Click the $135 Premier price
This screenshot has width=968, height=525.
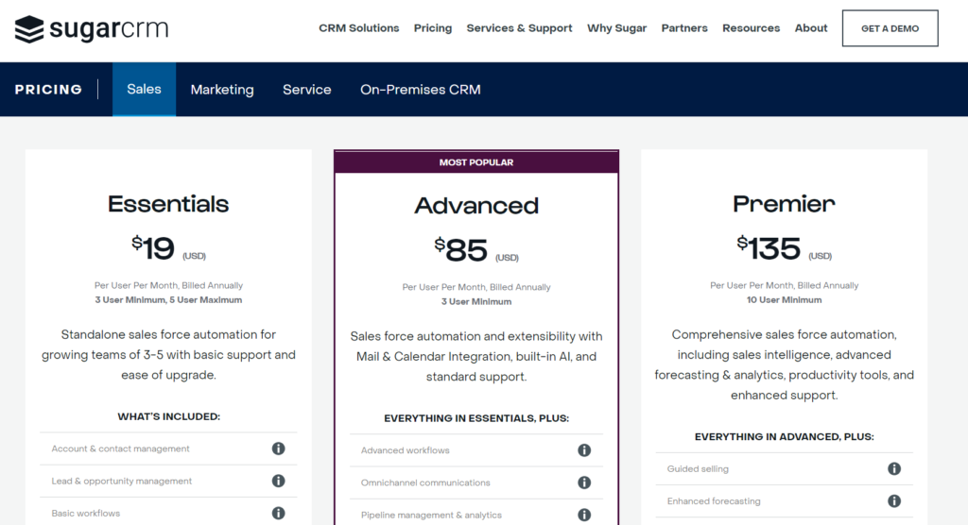point(769,248)
